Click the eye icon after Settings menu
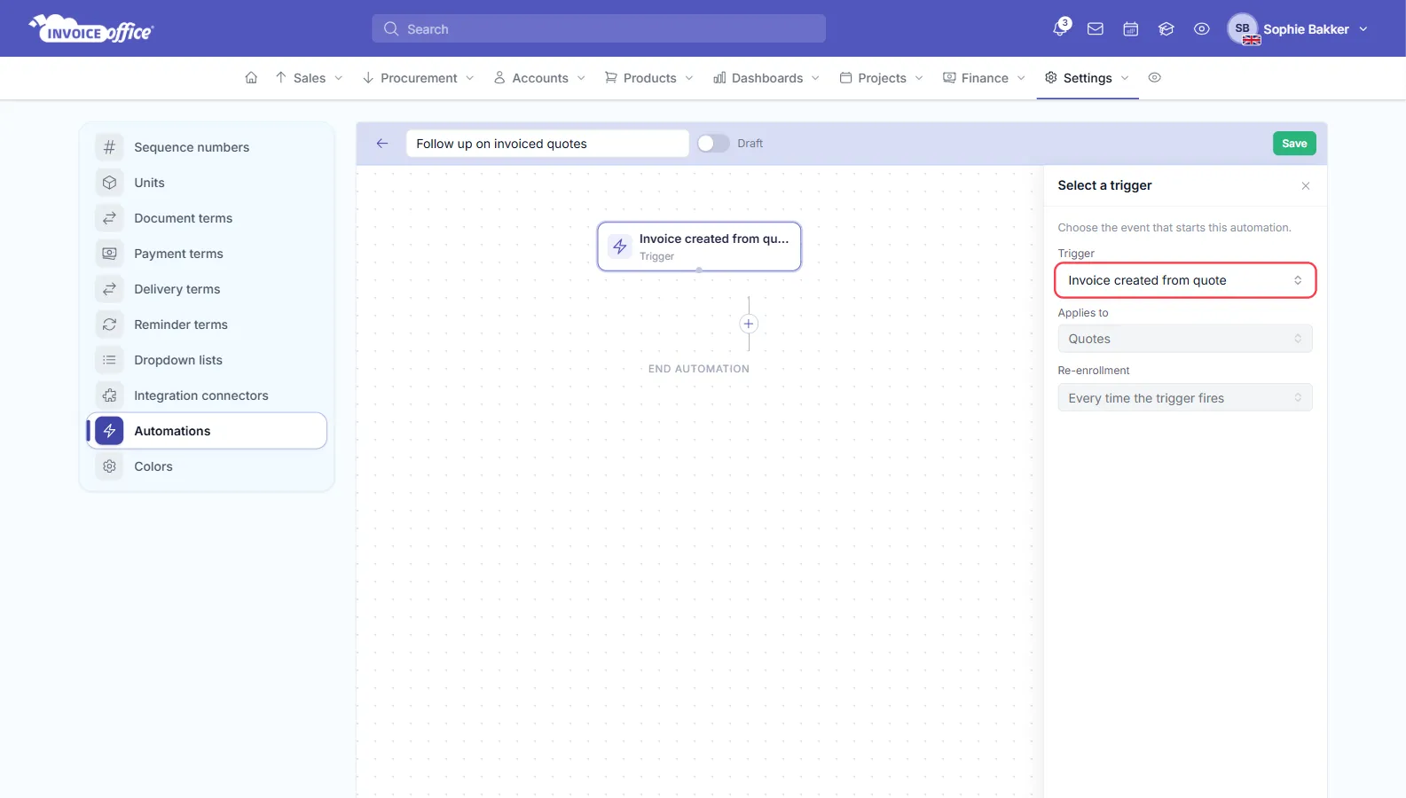Viewport: 1406px width, 798px height. coord(1154,77)
